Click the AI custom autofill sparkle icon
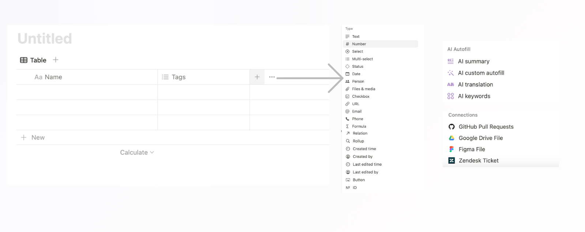Viewport: 585px width, 232px height. [450, 73]
